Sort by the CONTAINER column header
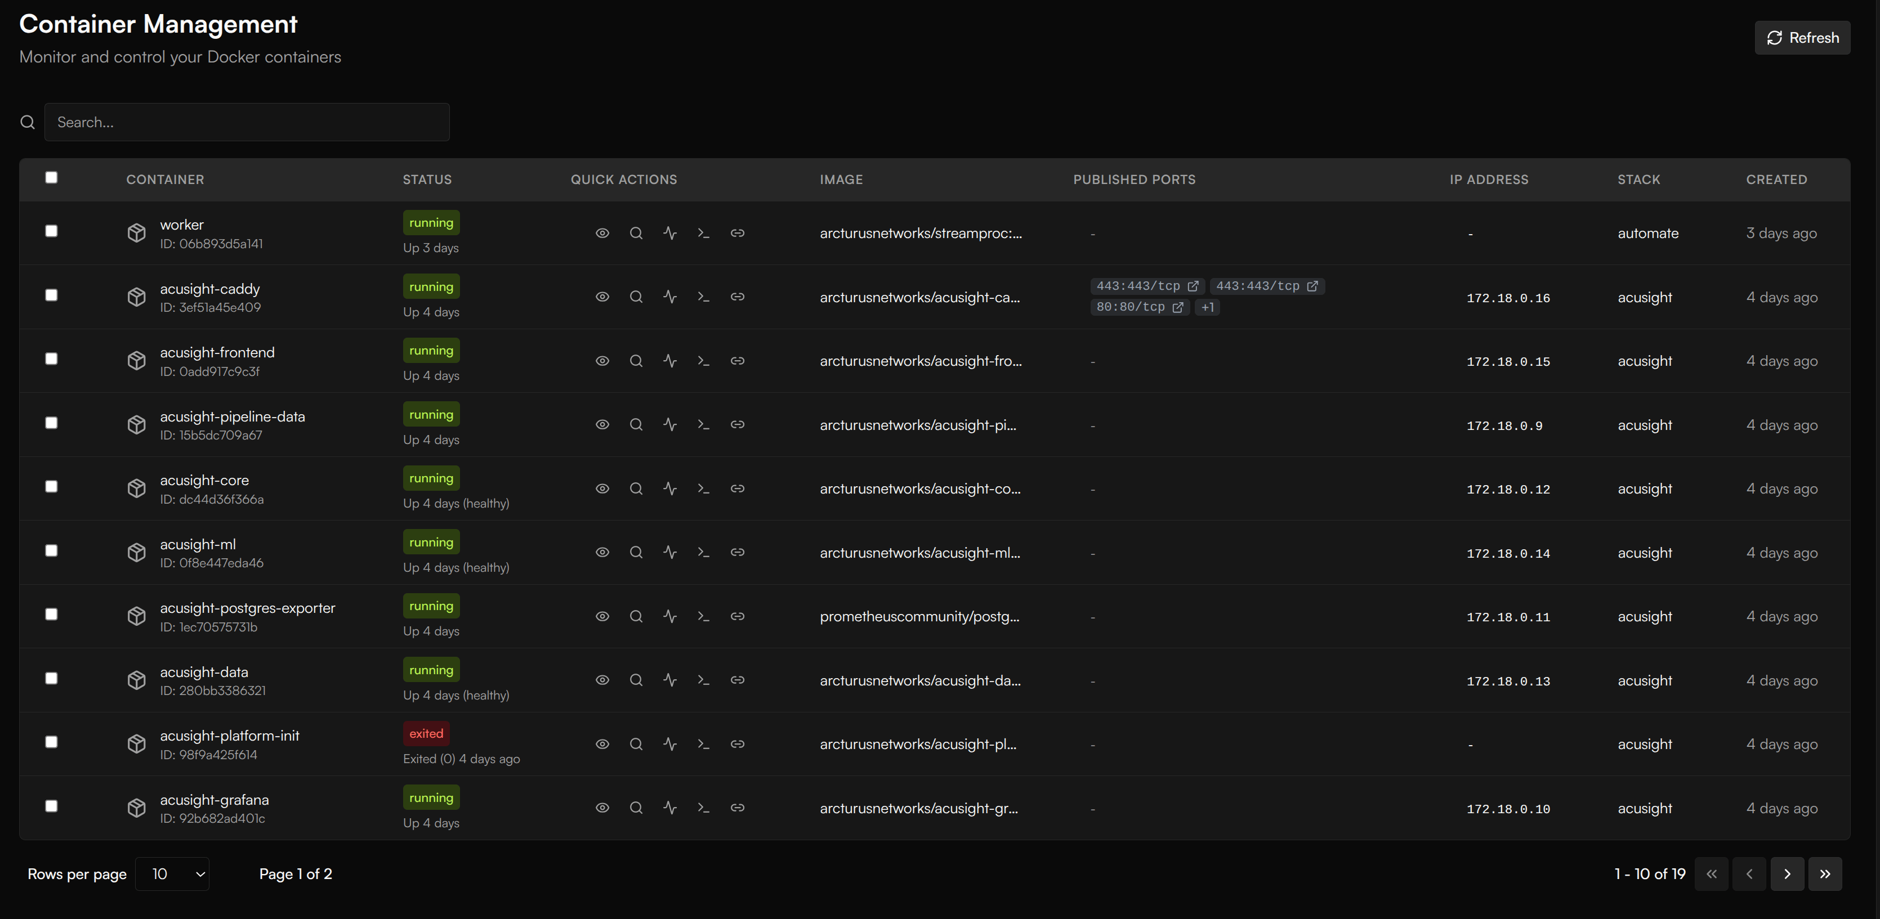The image size is (1880, 919). [x=165, y=180]
